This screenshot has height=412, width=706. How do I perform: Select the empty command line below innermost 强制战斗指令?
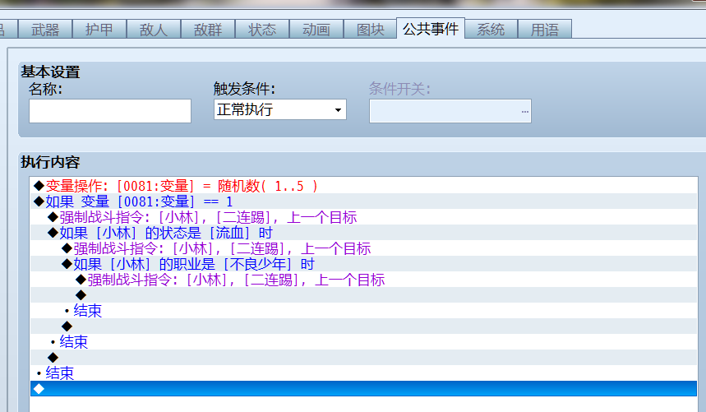[363, 295]
